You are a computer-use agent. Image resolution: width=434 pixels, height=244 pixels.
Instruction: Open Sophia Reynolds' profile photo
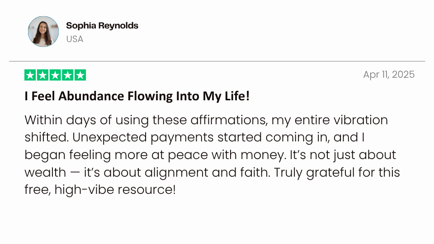tap(43, 32)
